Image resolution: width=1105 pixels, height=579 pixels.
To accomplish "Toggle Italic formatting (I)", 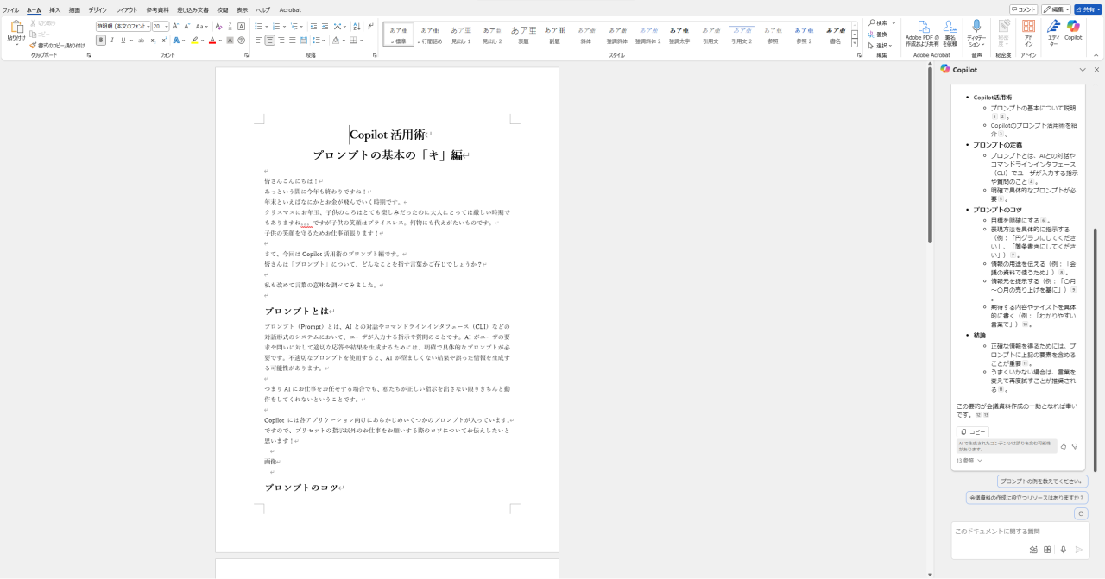I will point(112,41).
